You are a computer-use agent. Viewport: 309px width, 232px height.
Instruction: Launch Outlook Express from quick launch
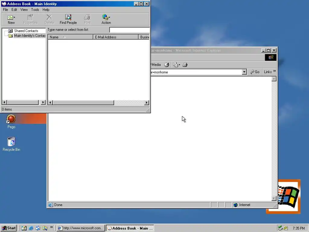(x=38, y=228)
